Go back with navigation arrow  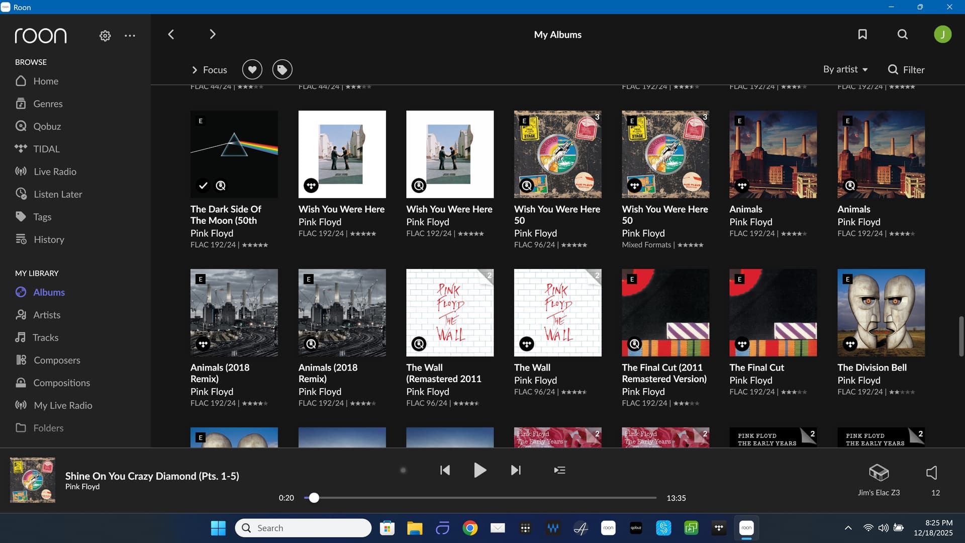(171, 34)
